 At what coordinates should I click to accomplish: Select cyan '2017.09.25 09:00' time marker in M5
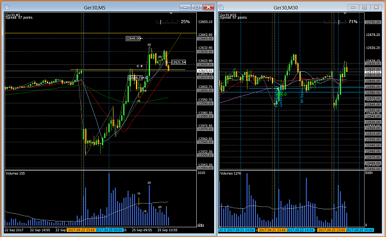109,230
